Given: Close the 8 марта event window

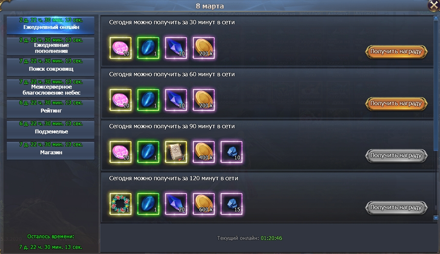Looking at the screenshot, I should coord(433,5).
